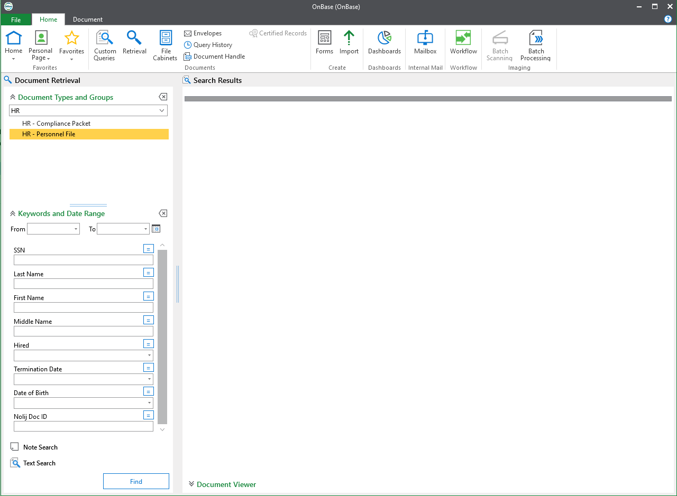Expand the Document Viewer panel
Viewport: 677px width, 496px height.
[x=191, y=484]
